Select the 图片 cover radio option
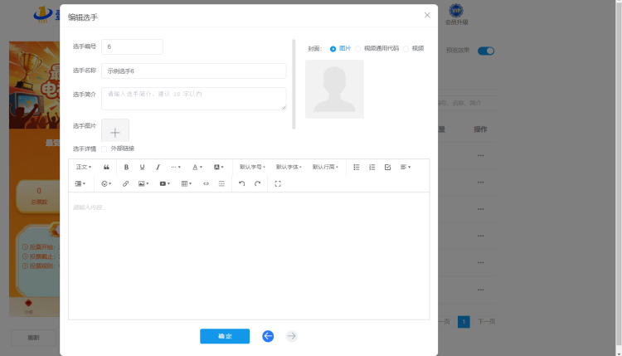Image resolution: width=622 pixels, height=356 pixels. [333, 49]
